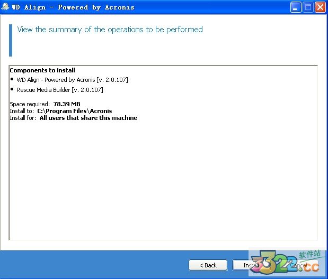Click the summary page heading text
The height and width of the screenshot is (279, 328).
point(110,30)
